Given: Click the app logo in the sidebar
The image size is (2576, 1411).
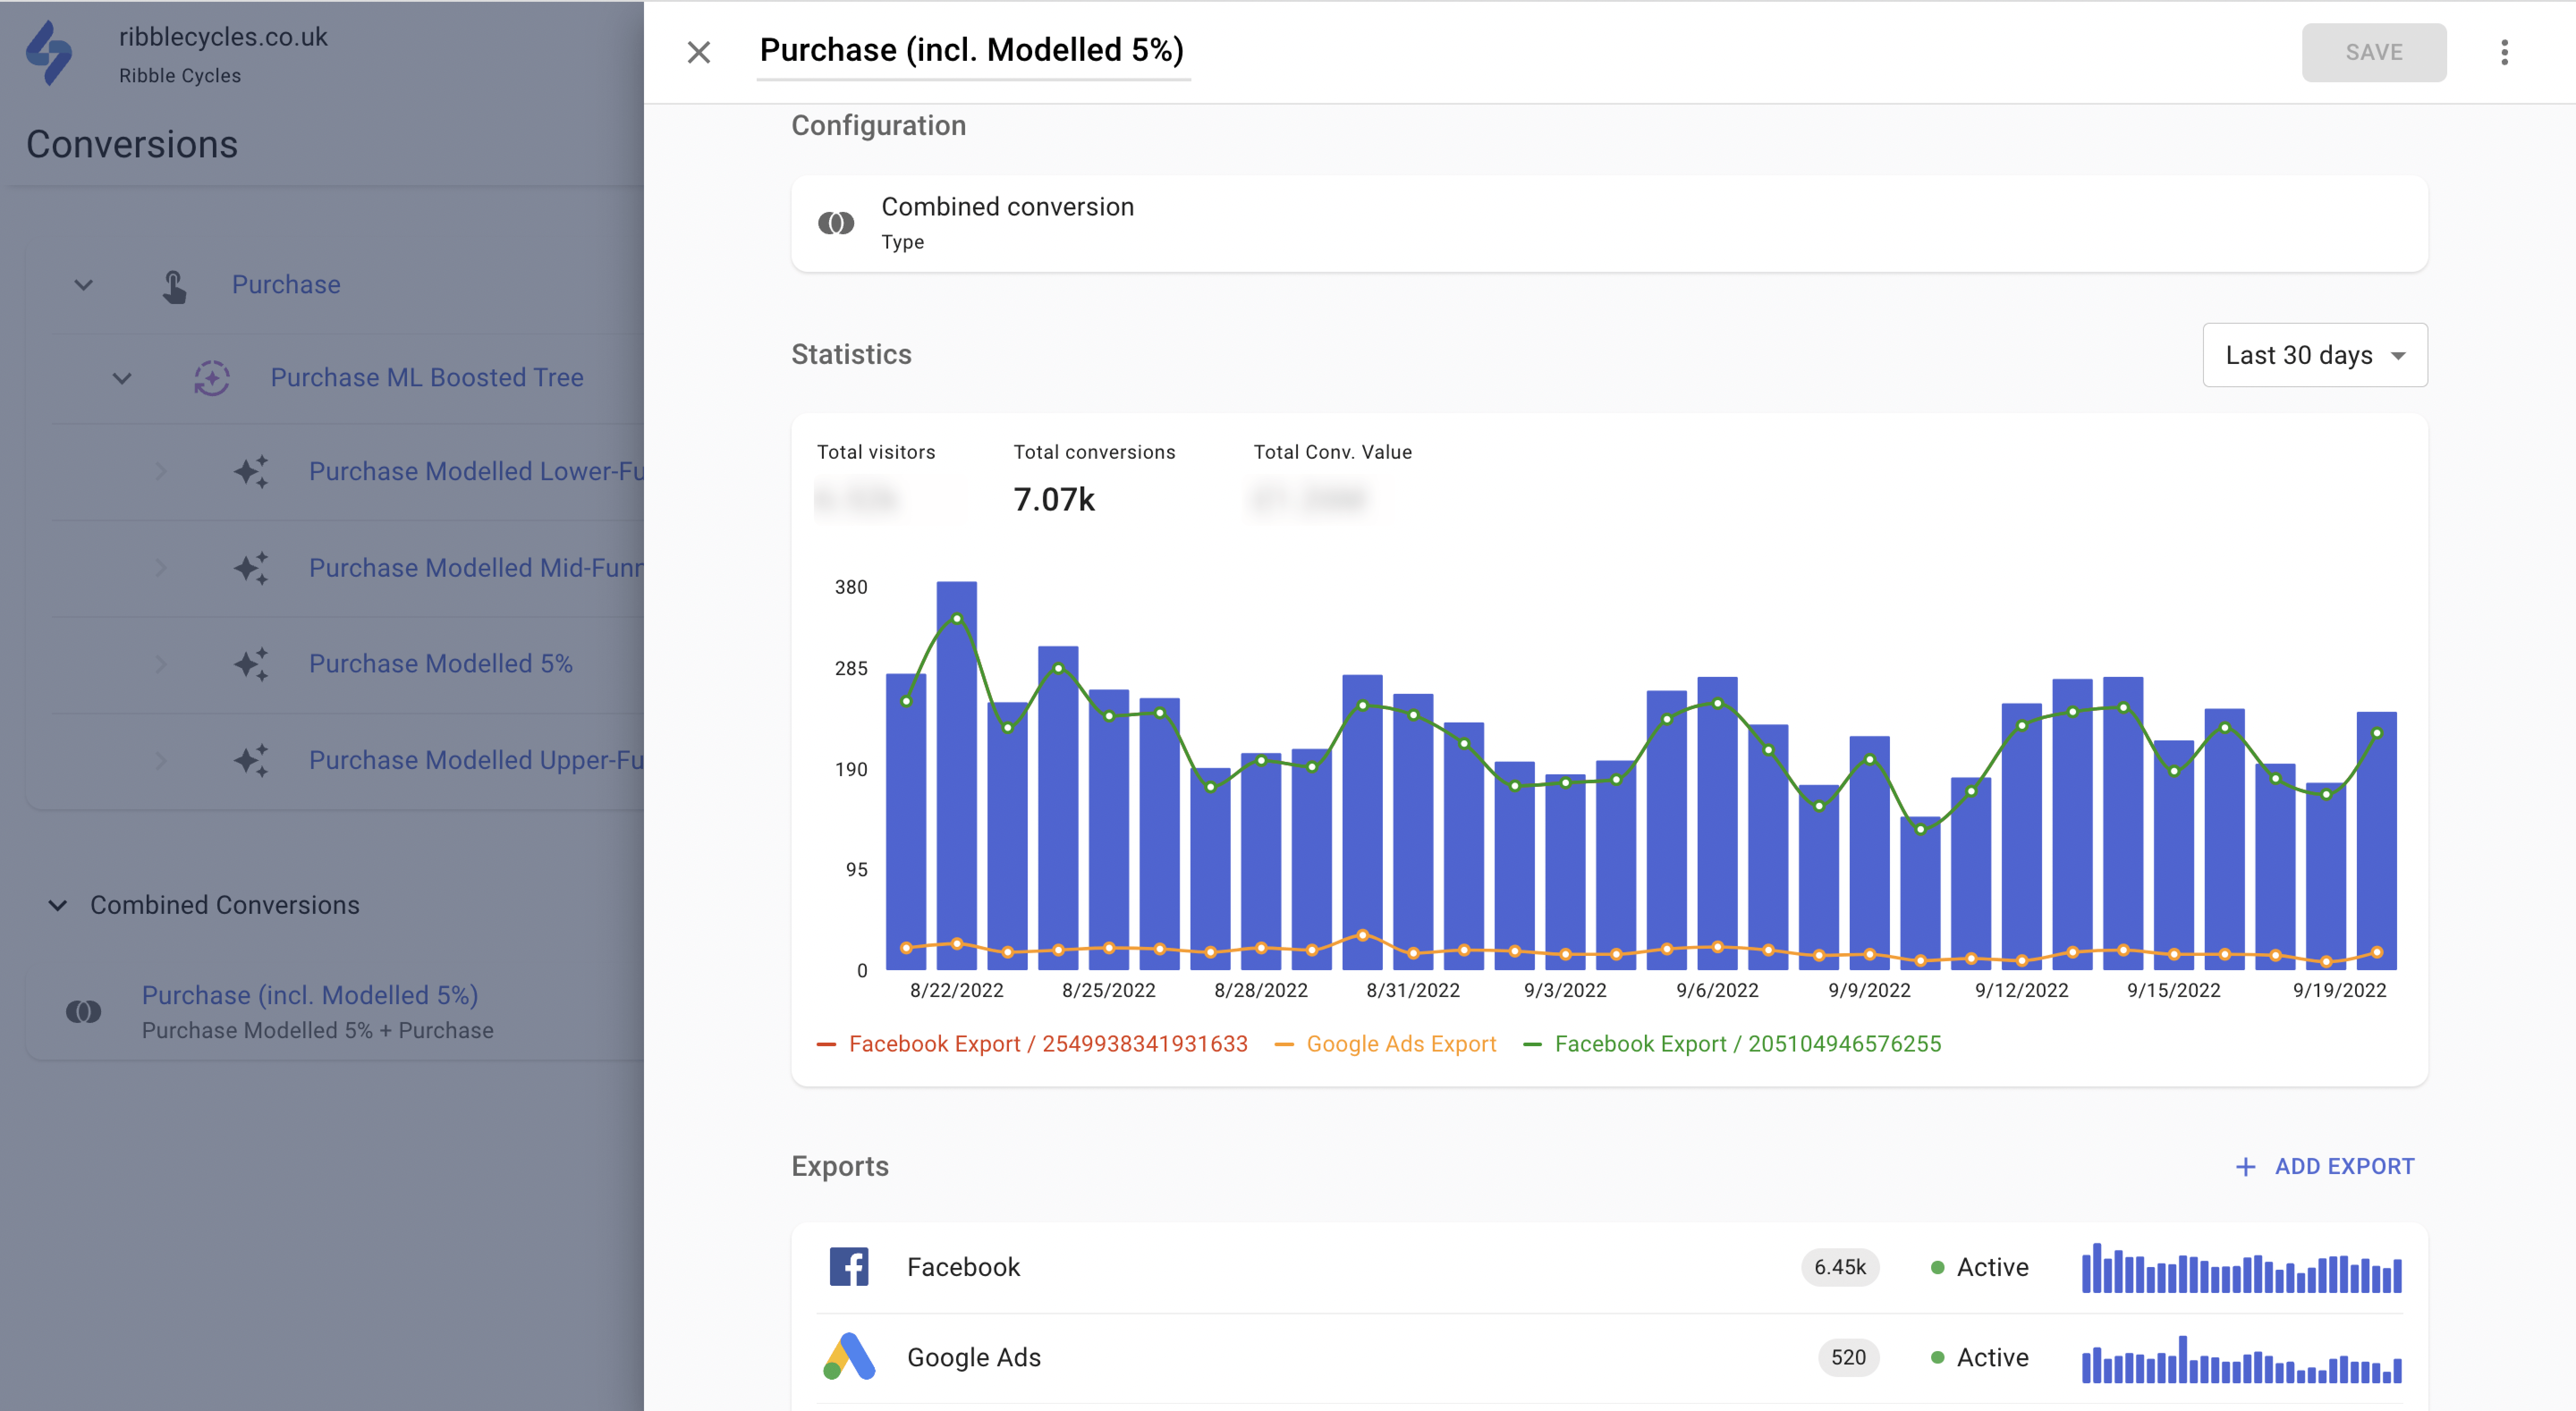Looking at the screenshot, I should [49, 53].
